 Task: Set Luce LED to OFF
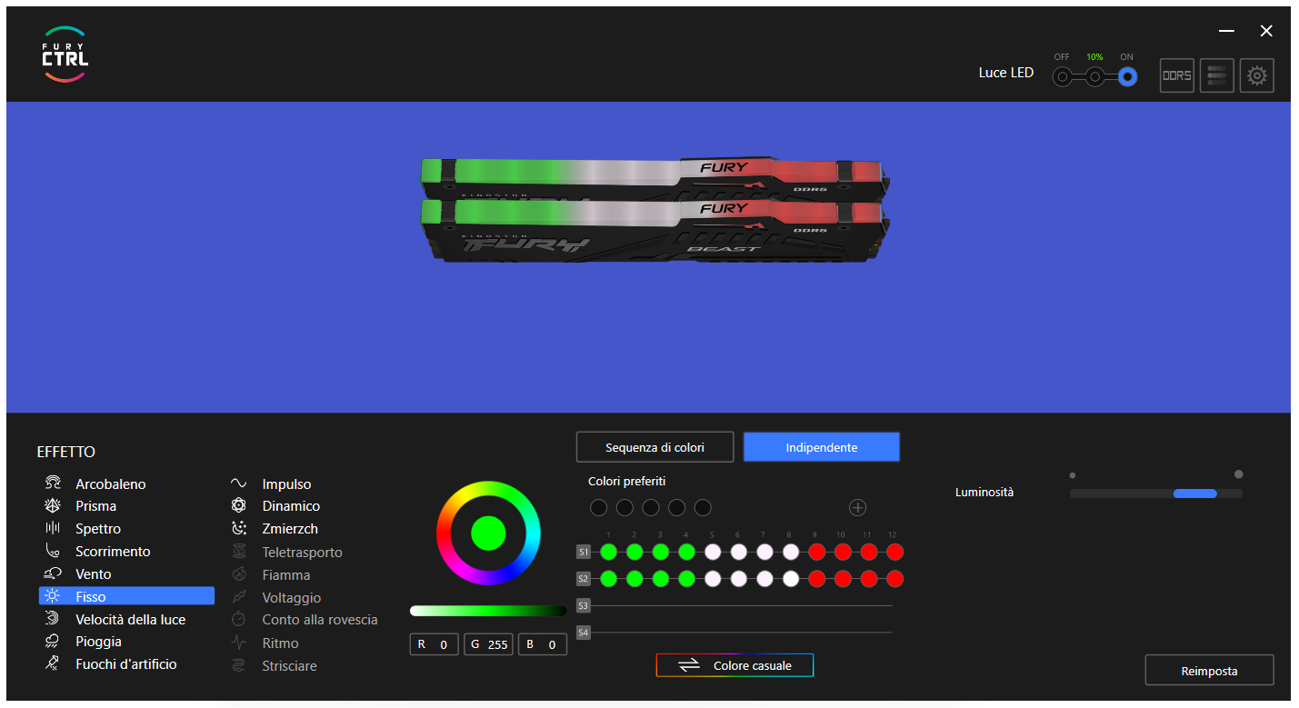pyautogui.click(x=1062, y=77)
